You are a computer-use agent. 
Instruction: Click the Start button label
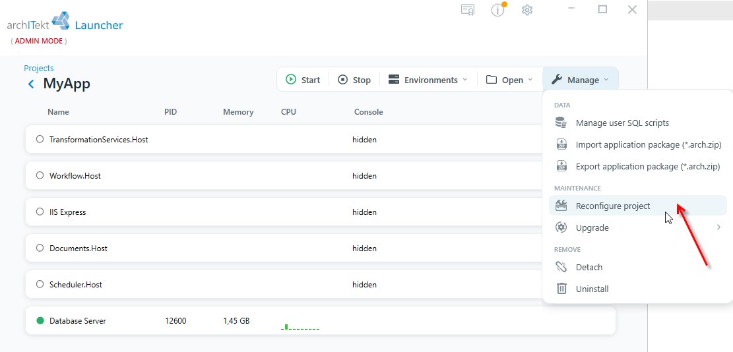point(310,80)
